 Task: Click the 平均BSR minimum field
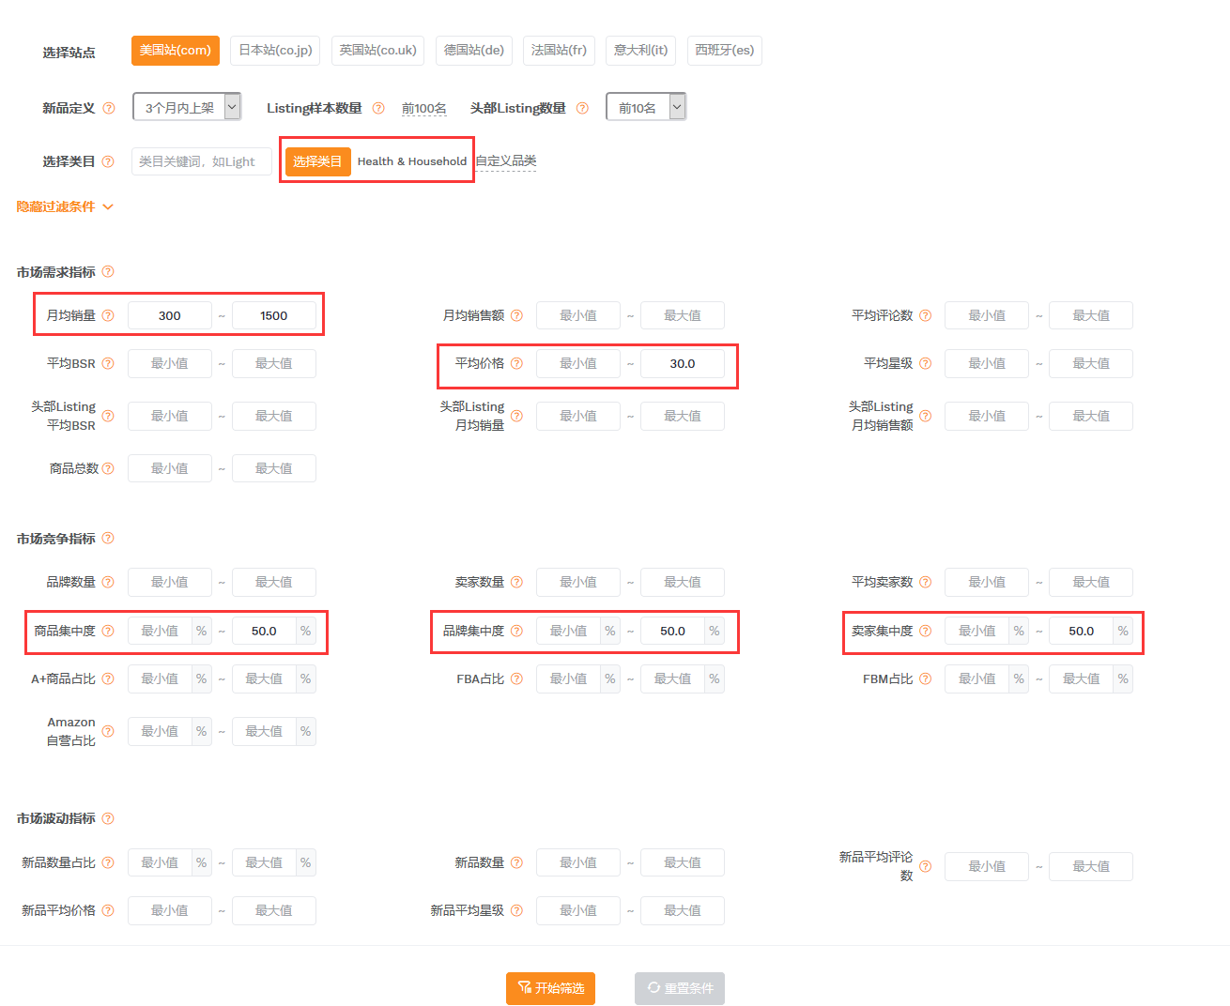pyautogui.click(x=170, y=363)
